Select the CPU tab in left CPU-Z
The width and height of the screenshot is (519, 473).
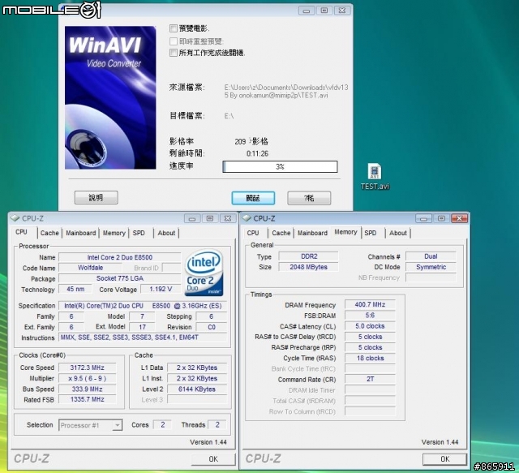click(x=22, y=232)
